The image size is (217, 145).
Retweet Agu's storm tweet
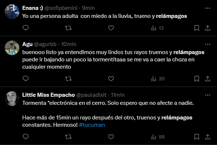[68, 79]
